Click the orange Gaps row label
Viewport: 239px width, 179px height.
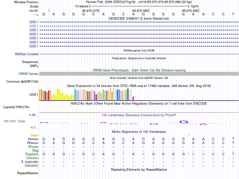34,135
